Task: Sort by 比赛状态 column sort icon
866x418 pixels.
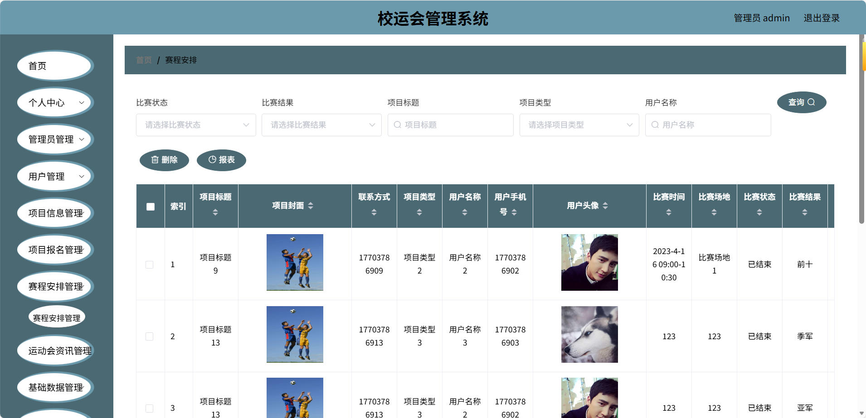Action: tap(759, 212)
